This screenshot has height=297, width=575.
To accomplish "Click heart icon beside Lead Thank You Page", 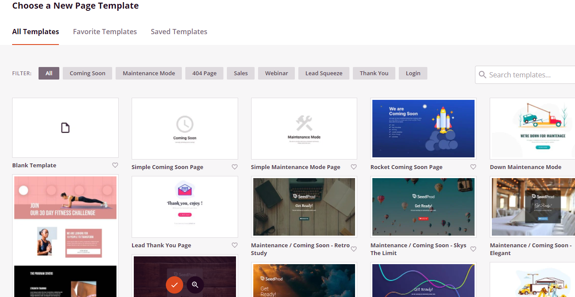I will [x=235, y=245].
